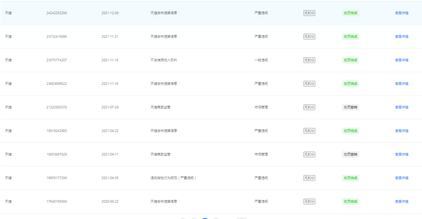Open 查看详情 for record 19853897829

click(402, 154)
